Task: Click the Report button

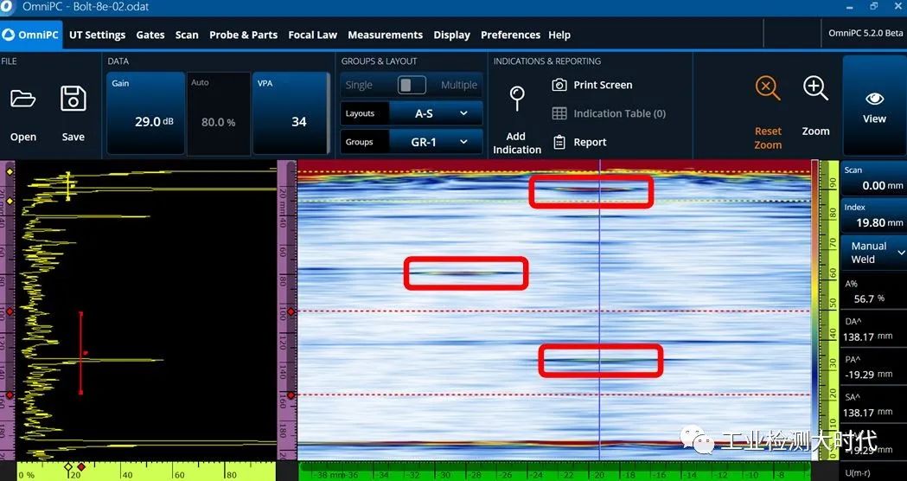Action: pos(579,142)
